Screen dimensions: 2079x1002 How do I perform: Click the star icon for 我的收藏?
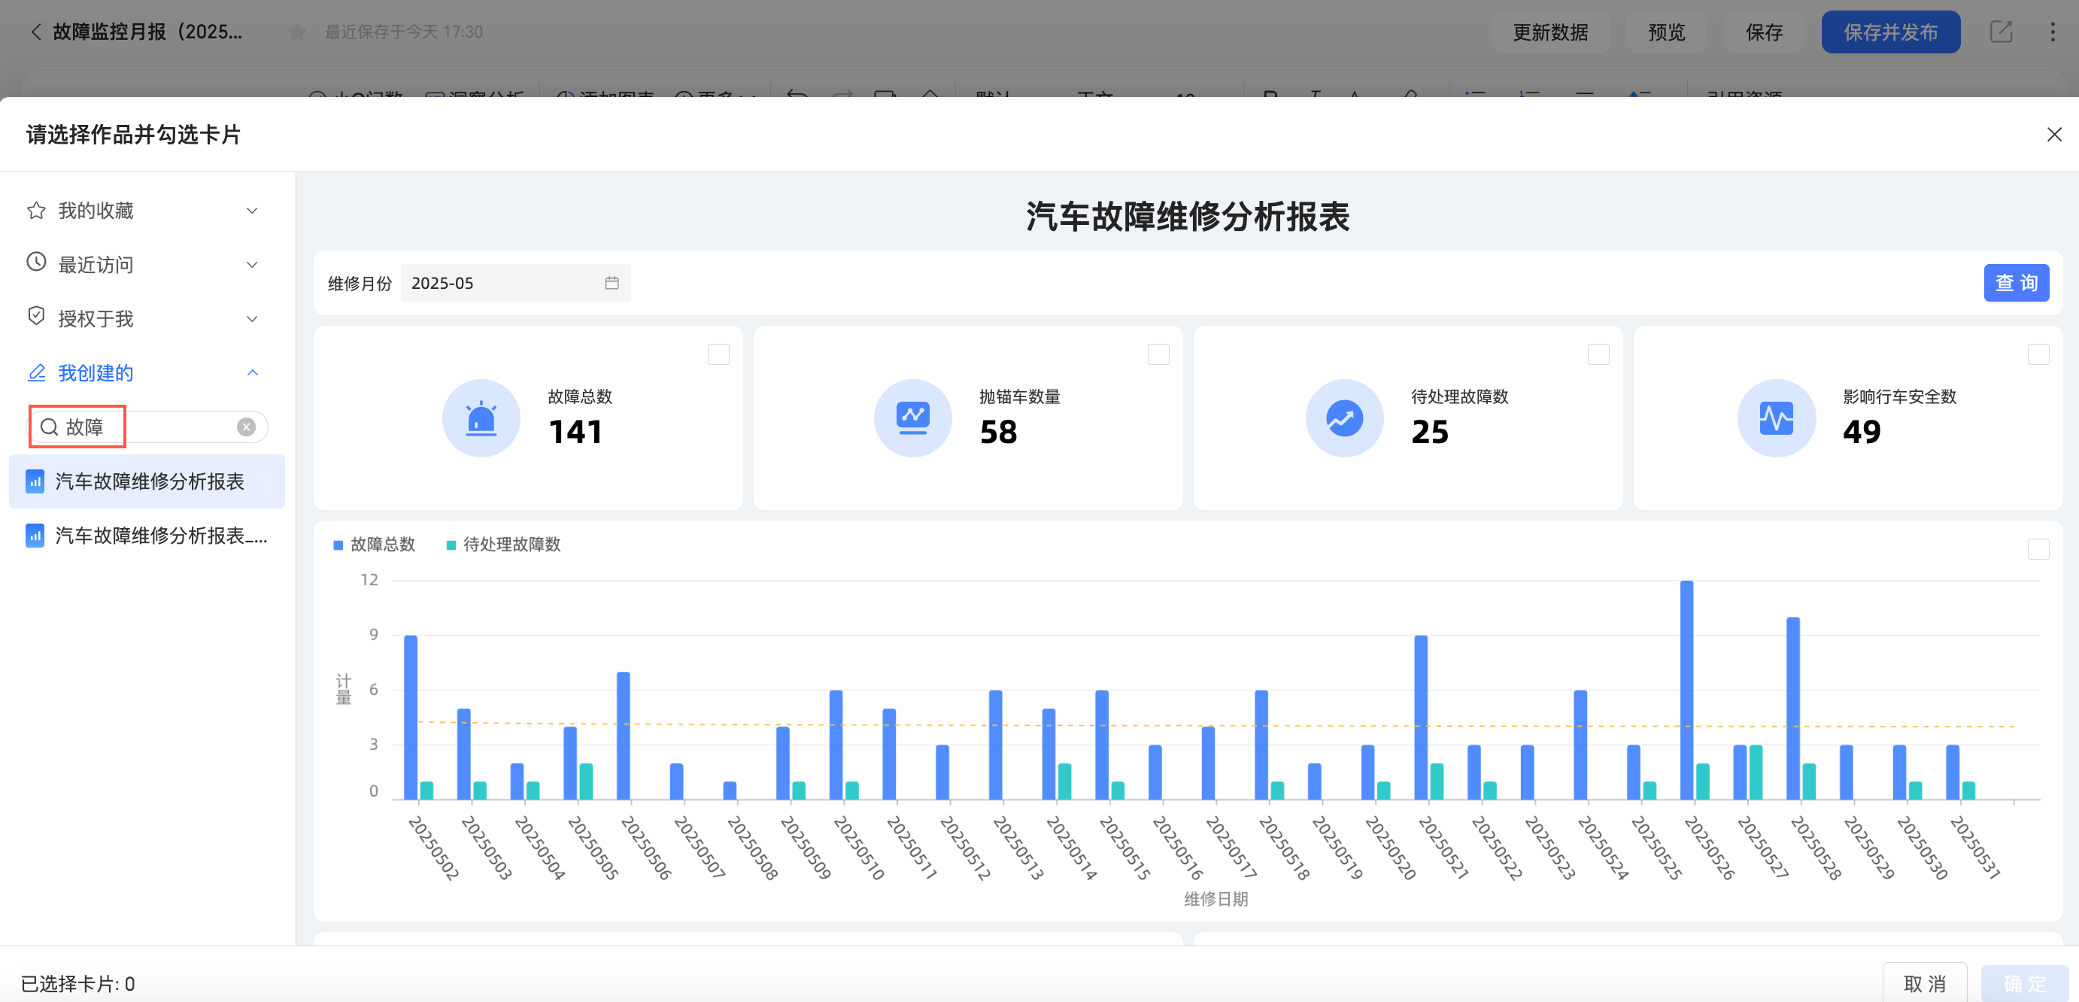point(36,210)
